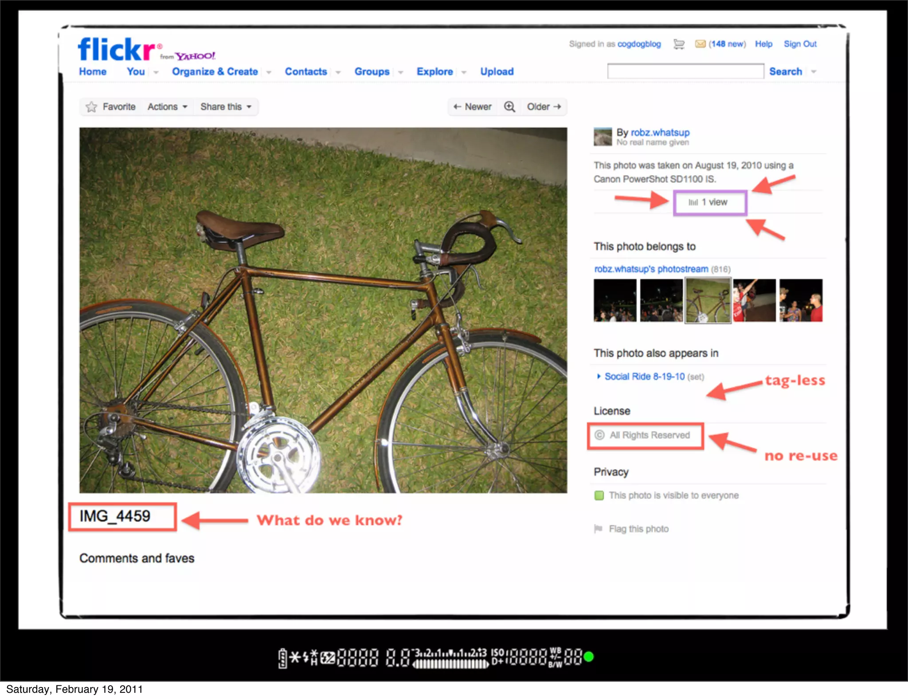Open the Explore menu
This screenshot has width=908, height=699.
click(434, 72)
